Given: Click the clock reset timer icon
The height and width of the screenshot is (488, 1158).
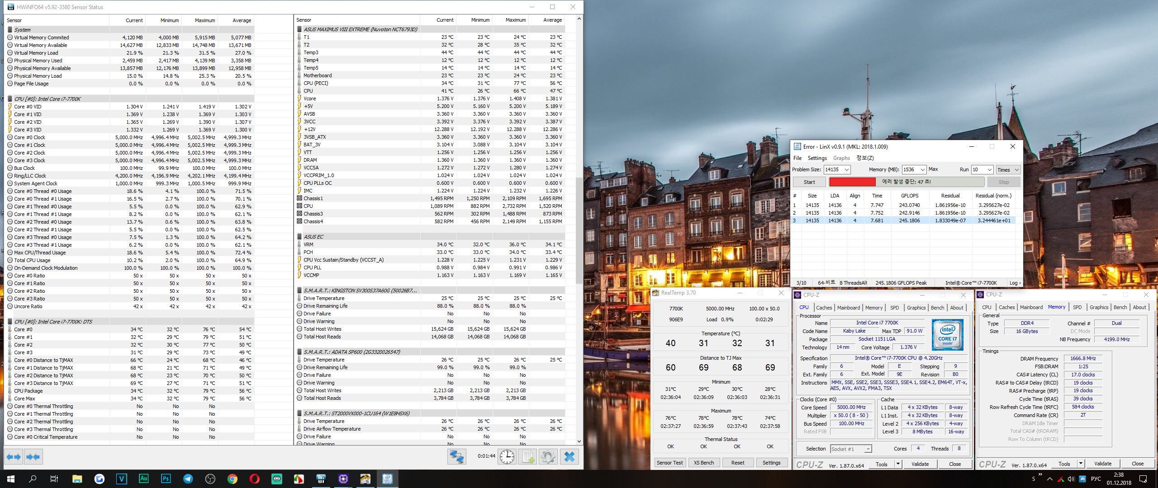Looking at the screenshot, I should (507, 457).
